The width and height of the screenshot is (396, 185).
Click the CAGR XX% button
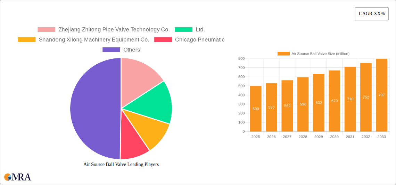tap(372, 14)
